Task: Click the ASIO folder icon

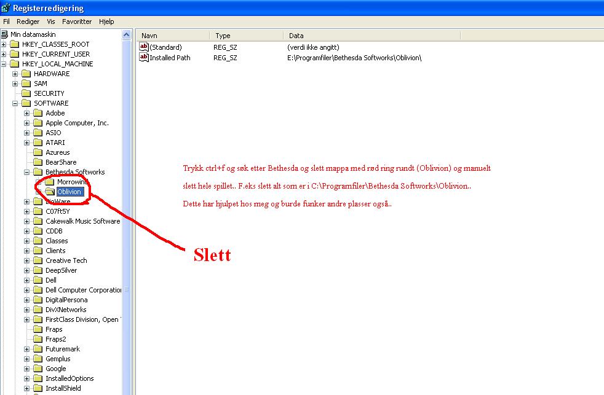Action: coord(38,133)
